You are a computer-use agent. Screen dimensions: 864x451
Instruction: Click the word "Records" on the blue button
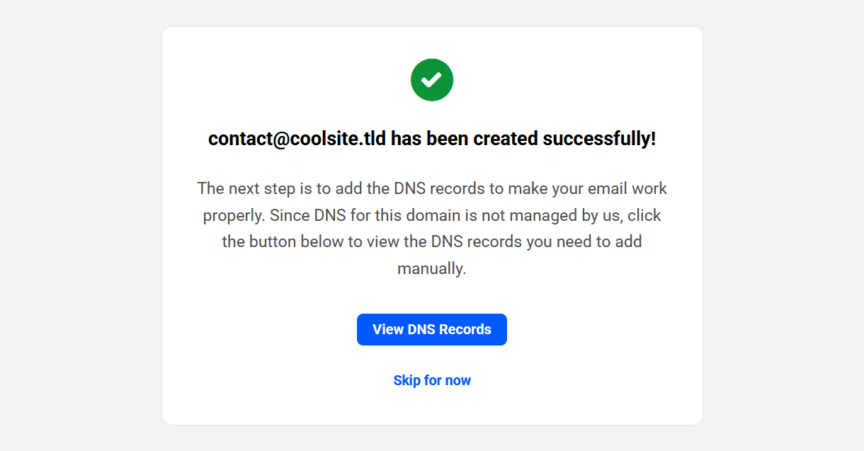(465, 330)
